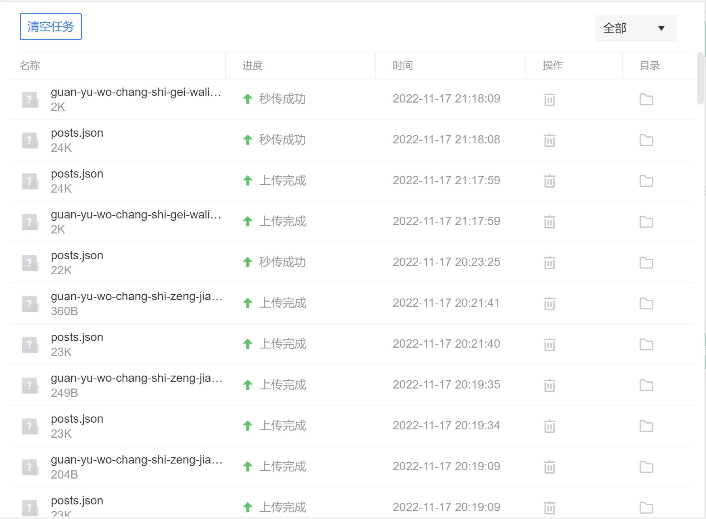Click the 时间 column header
Screen dimensions: 706x519
[x=402, y=65]
